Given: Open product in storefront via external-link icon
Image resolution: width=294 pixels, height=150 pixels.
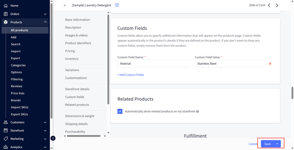Looking at the screenshot, I should [117, 5].
